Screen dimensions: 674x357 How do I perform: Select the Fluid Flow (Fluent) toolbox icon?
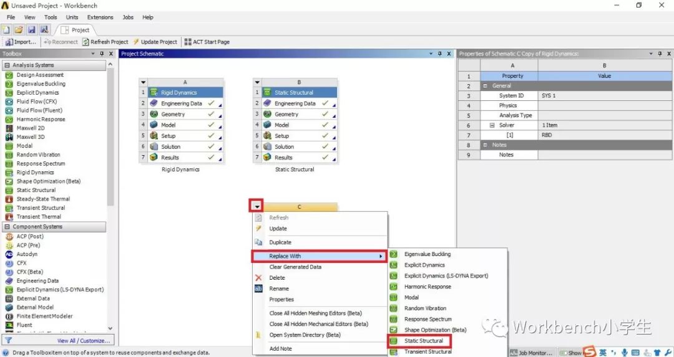(x=9, y=111)
